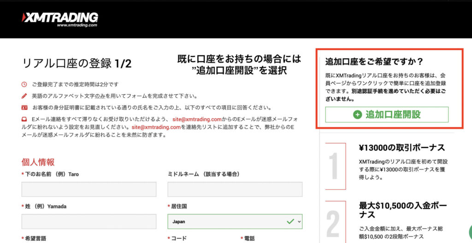Open the 追加口座開設 button

(387, 115)
